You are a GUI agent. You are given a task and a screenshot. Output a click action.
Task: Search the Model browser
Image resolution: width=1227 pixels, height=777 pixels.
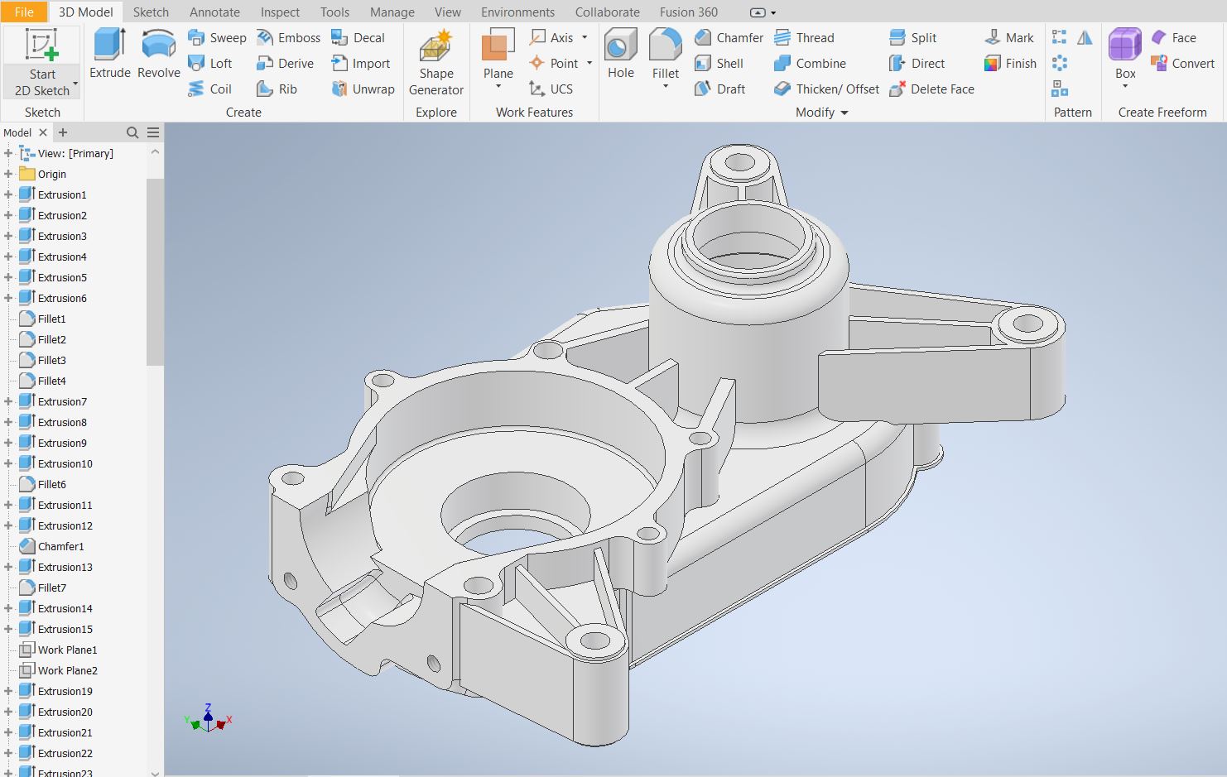(x=132, y=132)
